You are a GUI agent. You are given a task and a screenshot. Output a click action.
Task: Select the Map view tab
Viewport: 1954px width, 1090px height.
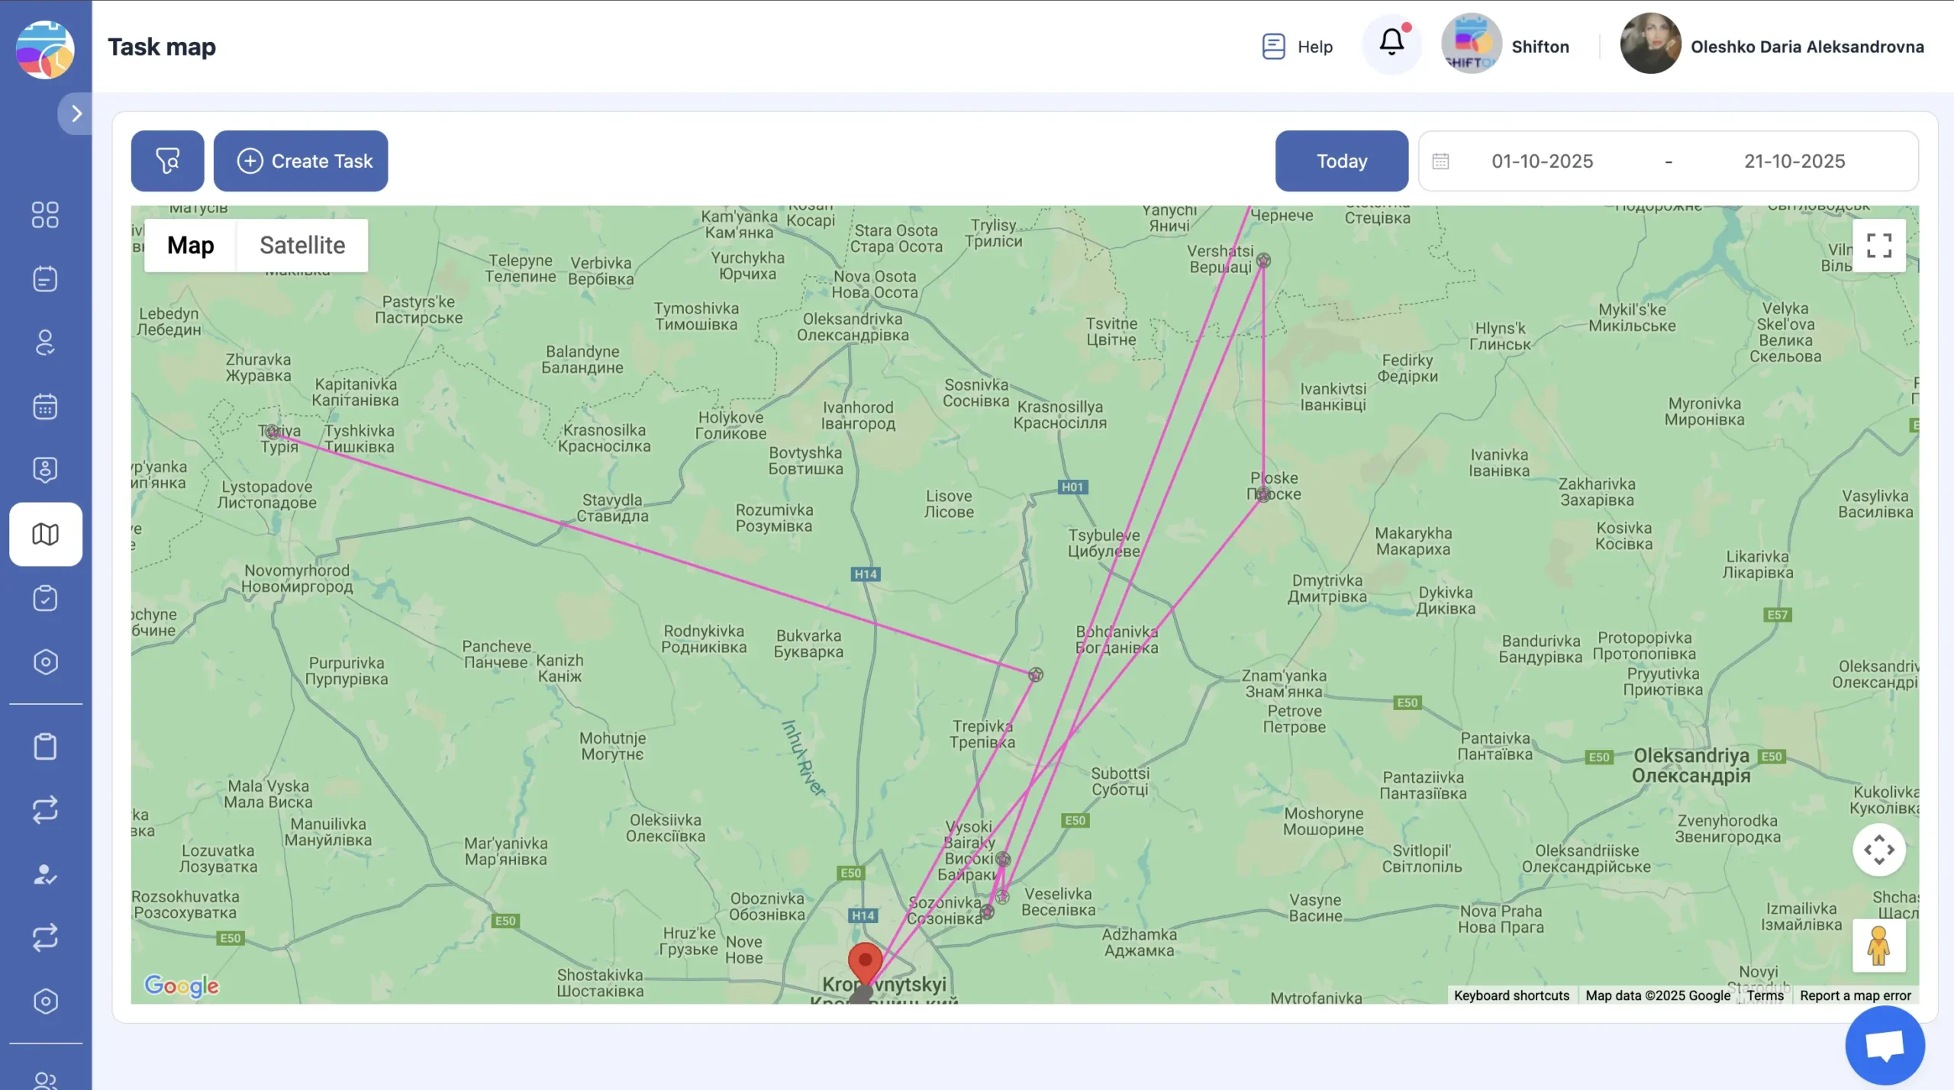191,246
